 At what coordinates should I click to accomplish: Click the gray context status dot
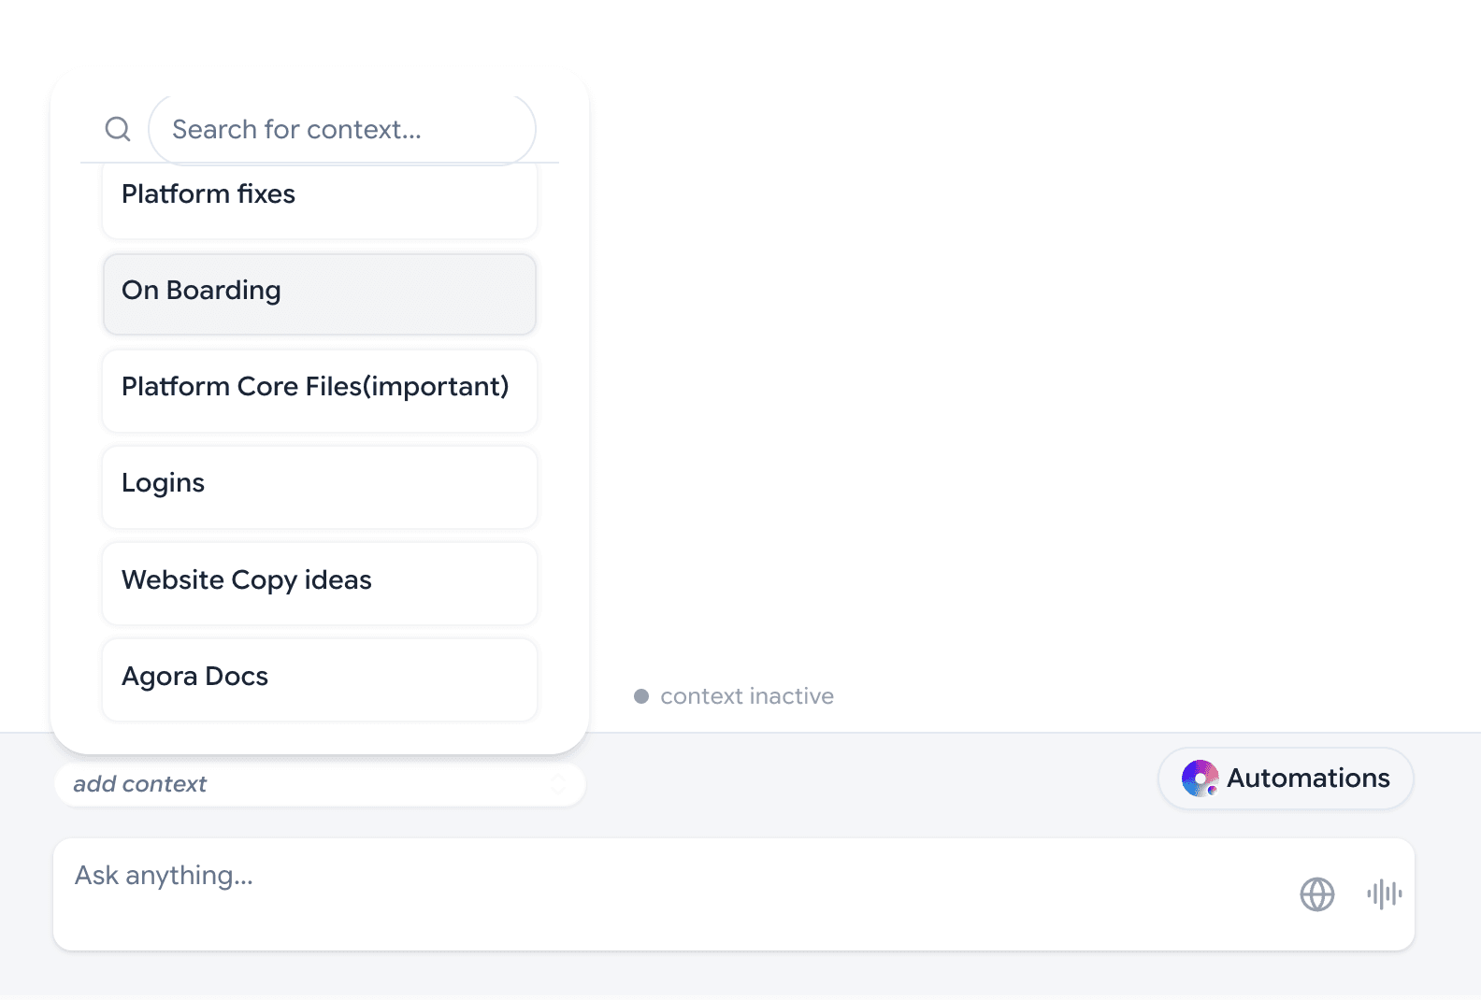641,696
